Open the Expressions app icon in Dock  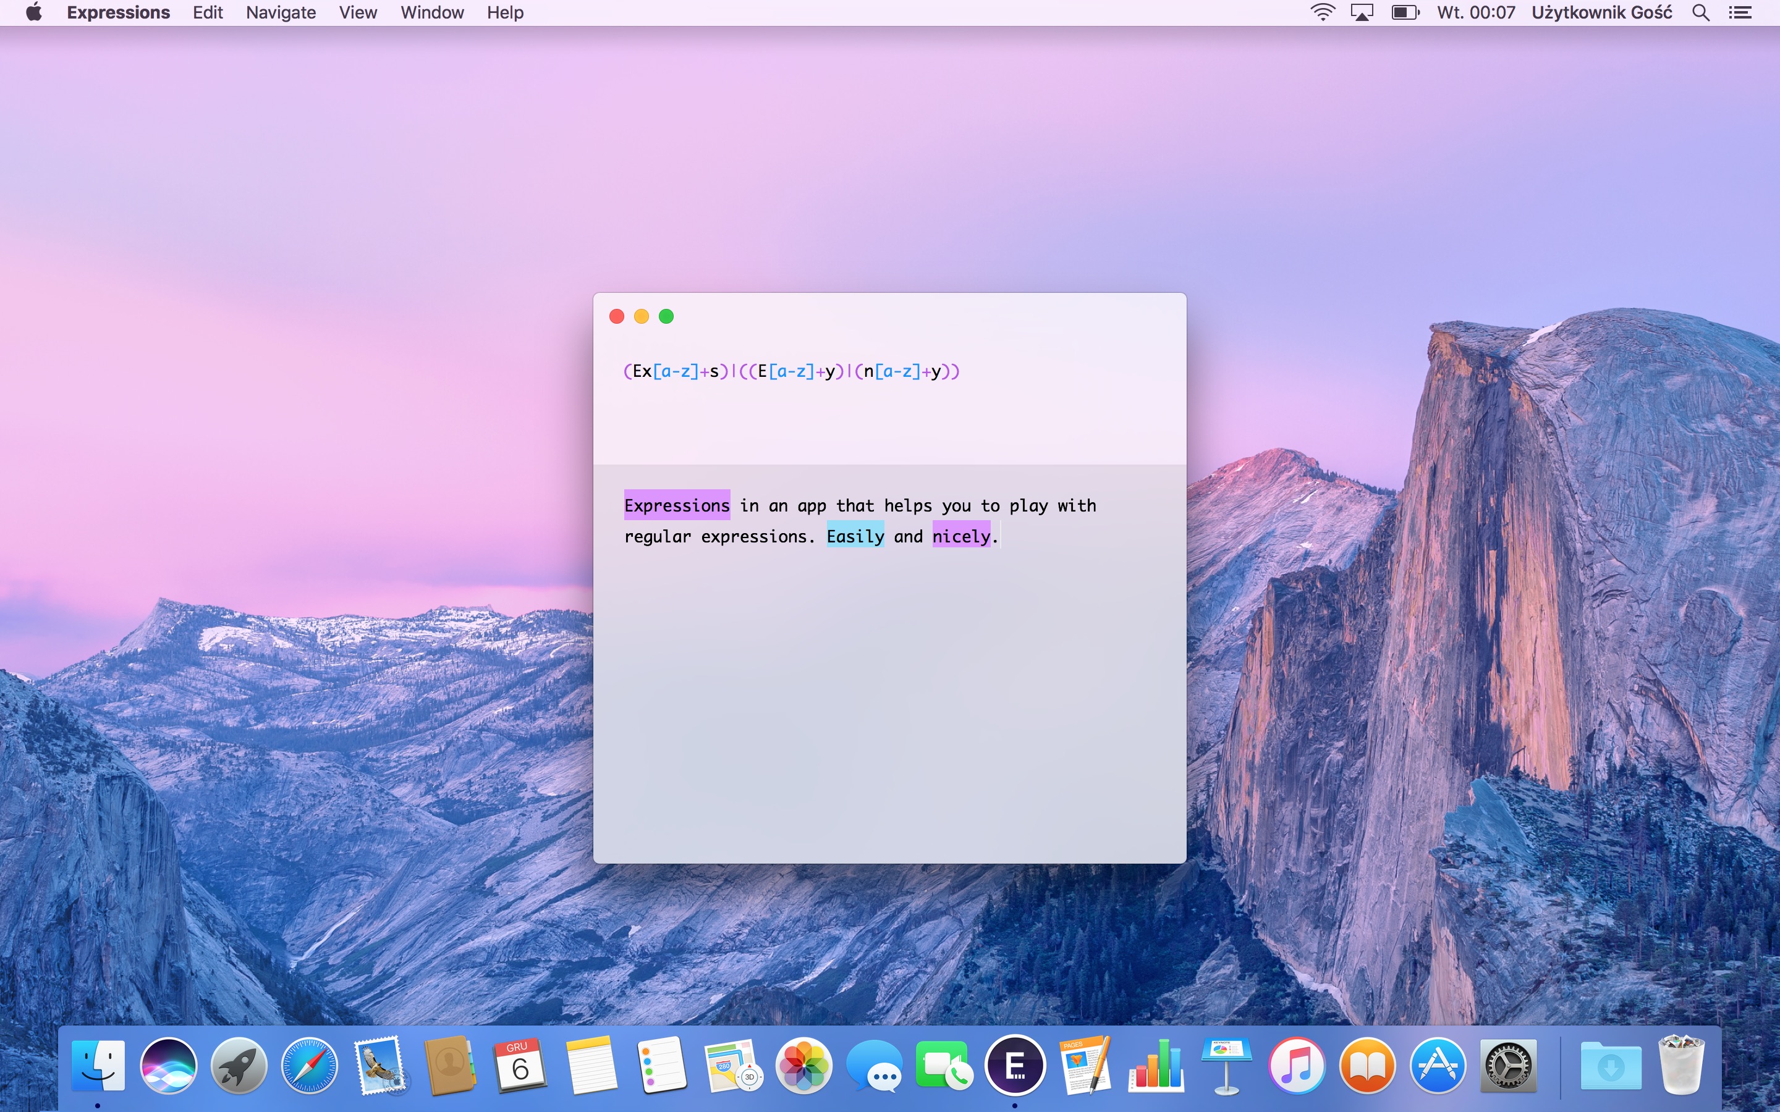coord(1015,1065)
